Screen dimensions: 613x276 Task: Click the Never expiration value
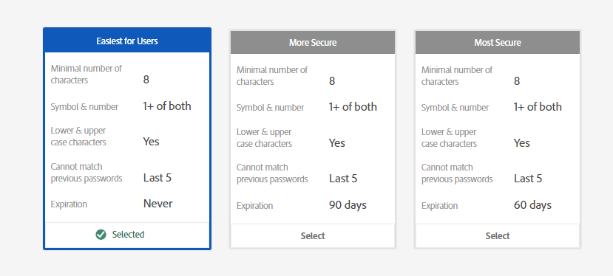pyautogui.click(x=158, y=204)
